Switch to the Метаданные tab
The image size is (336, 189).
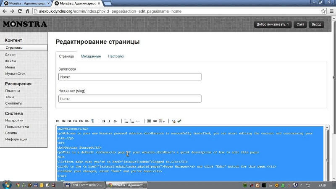(91, 56)
